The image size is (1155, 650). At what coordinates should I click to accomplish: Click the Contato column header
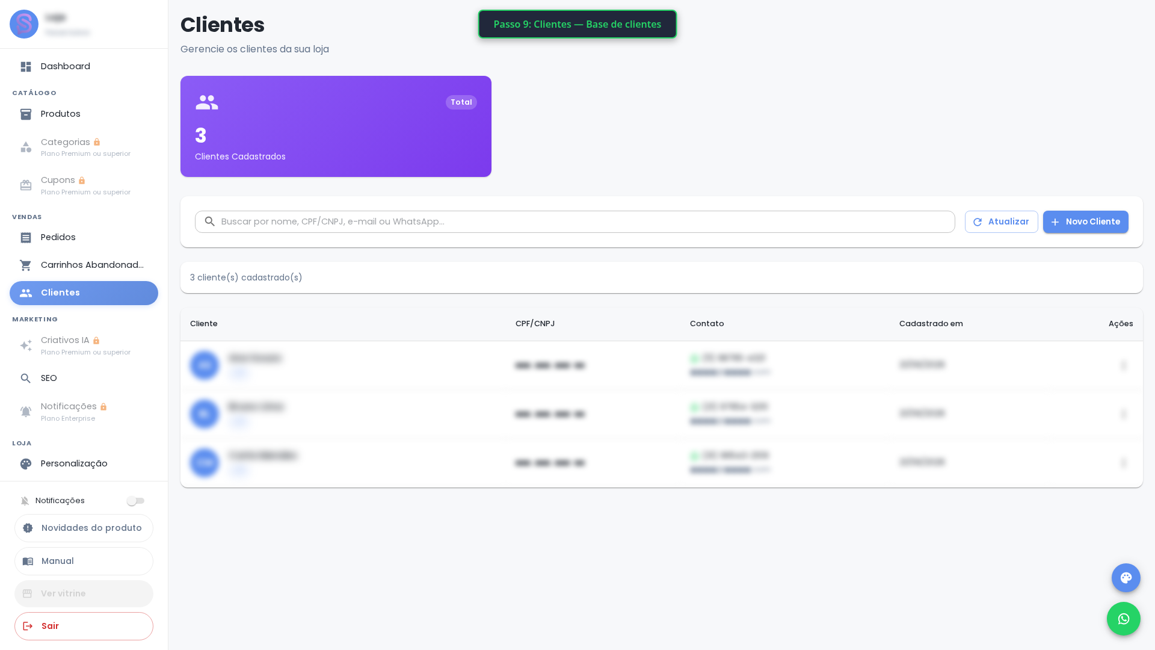(x=707, y=324)
